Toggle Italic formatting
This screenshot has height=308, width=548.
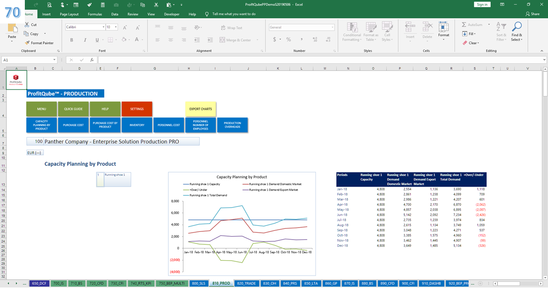click(84, 40)
